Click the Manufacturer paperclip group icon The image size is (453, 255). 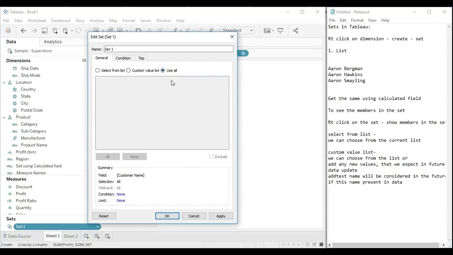pyautogui.click(x=15, y=138)
